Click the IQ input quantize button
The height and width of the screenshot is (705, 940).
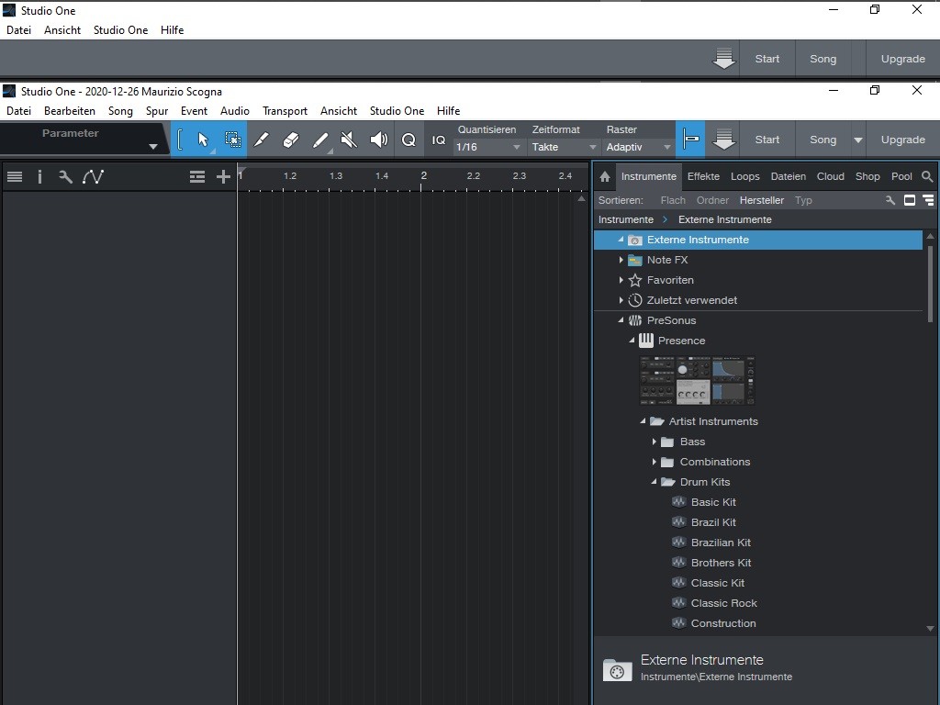pos(439,140)
